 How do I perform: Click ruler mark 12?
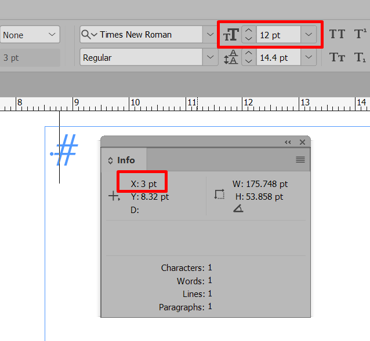248,102
